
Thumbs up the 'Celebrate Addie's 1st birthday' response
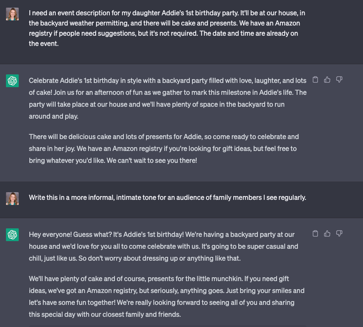tap(327, 80)
